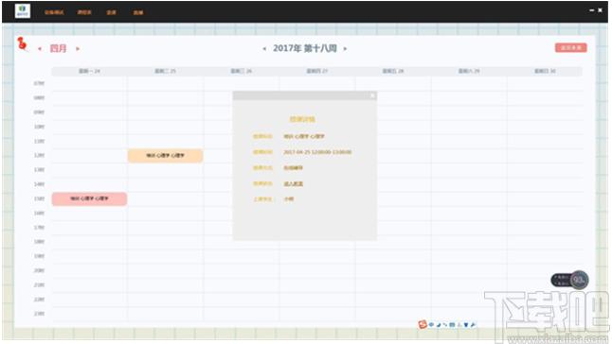Click the floating speed monitor circle
The image size is (612, 344).
pyautogui.click(x=579, y=280)
